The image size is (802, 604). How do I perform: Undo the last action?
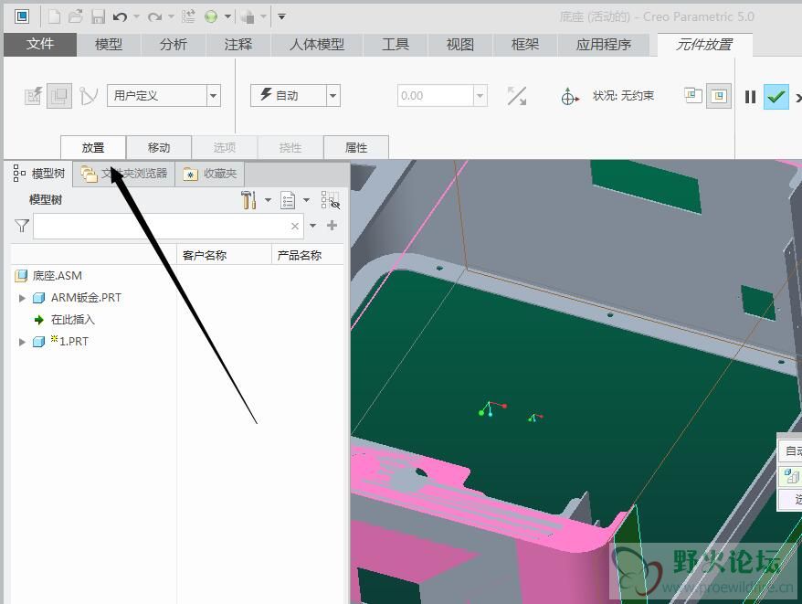[x=121, y=16]
